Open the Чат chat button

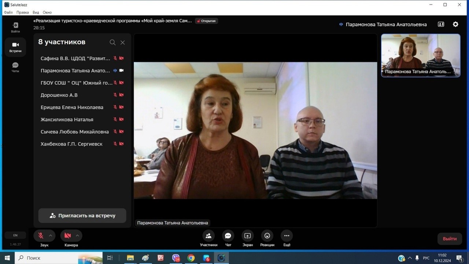[228, 236]
